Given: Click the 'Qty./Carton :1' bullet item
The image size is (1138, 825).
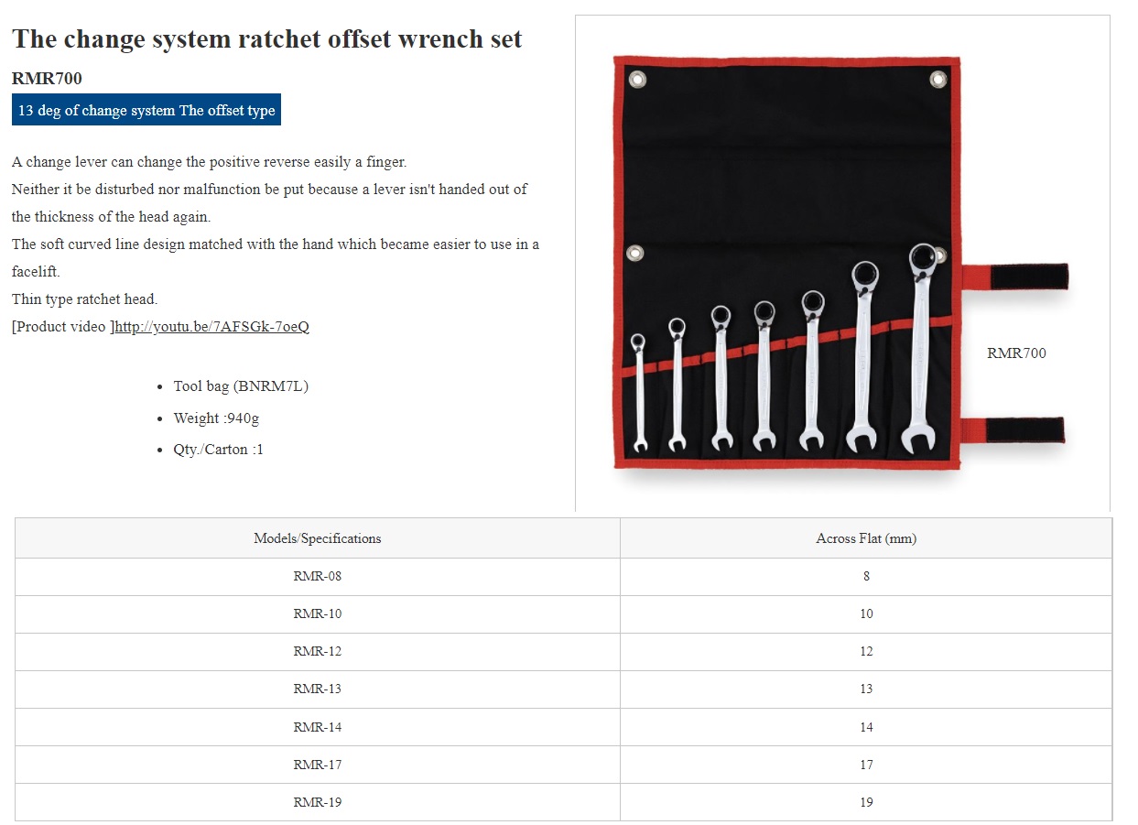Looking at the screenshot, I should point(218,450).
